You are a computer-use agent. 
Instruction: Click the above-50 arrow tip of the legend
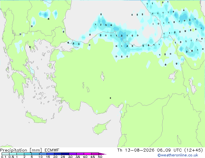tap(102, 154)
